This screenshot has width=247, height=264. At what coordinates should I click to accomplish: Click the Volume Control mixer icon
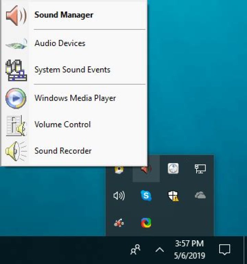pyautogui.click(x=16, y=126)
